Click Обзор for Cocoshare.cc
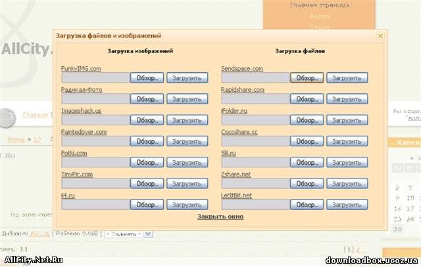This screenshot has width=421, height=267. 307,142
